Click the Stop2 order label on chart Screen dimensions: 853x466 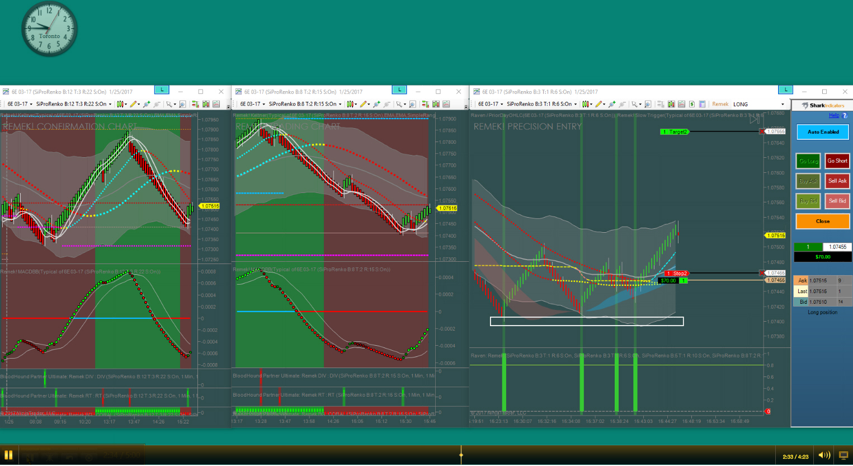(x=677, y=274)
